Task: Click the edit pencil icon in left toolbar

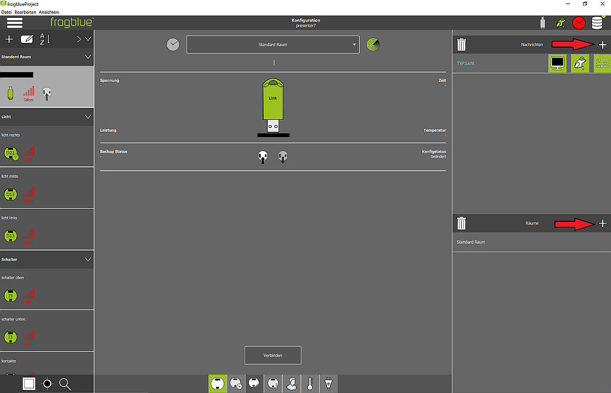Action: 27,39
